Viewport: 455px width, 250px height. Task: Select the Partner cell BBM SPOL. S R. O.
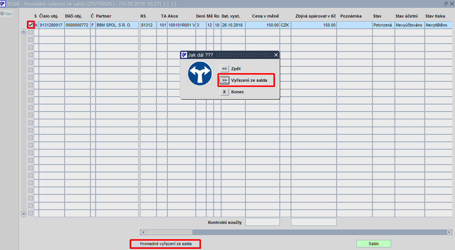pyautogui.click(x=117, y=25)
